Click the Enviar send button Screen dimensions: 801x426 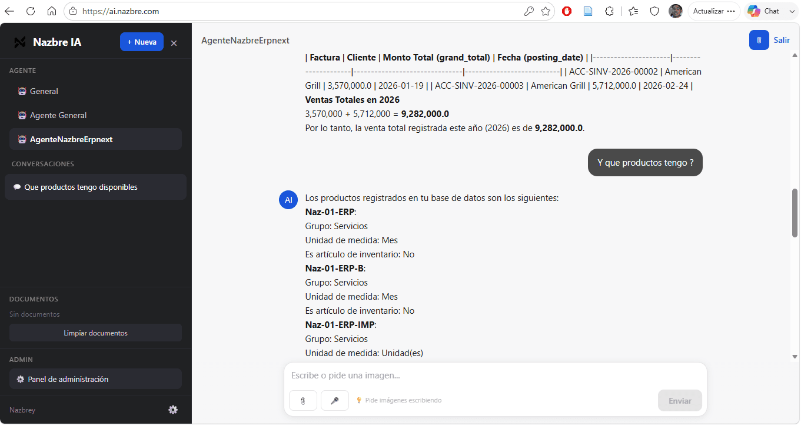[x=680, y=400]
